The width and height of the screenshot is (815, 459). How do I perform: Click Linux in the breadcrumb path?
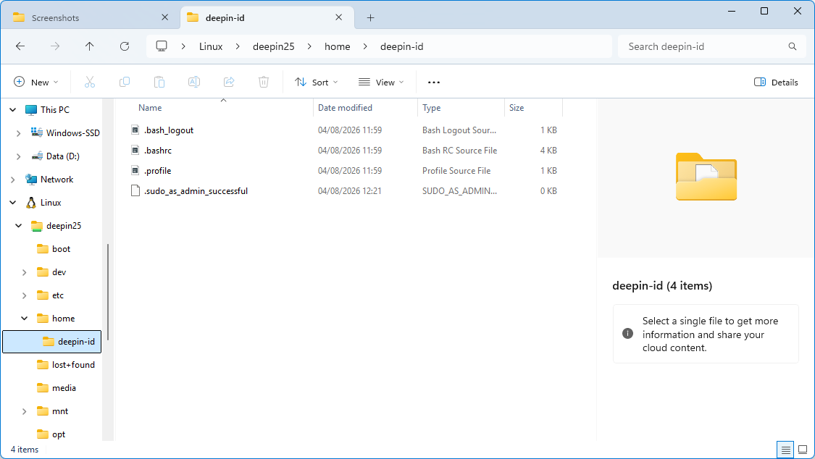(211, 46)
